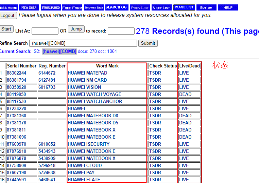Open HUAWEI ELATE word mark
Screen dimensions: 259x183
pyautogui.click(x=84, y=180)
